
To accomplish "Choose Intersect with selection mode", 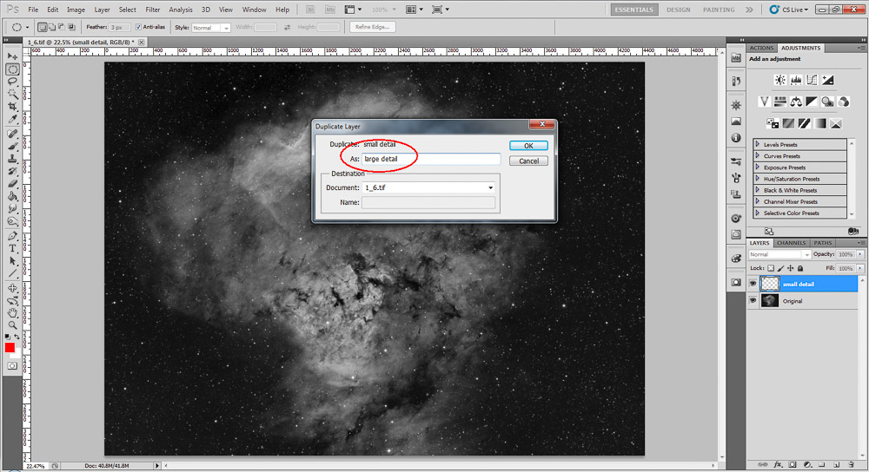I will tap(71, 27).
